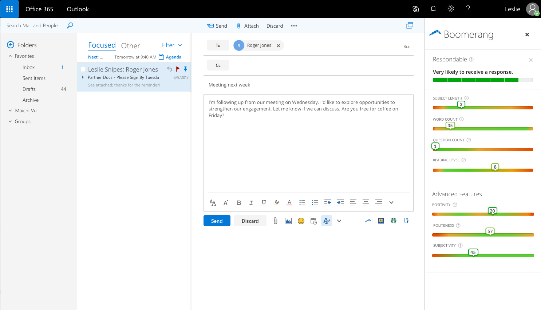Insert a bulleted list
Image resolution: width=541 pixels, height=310 pixels.
coord(302,202)
